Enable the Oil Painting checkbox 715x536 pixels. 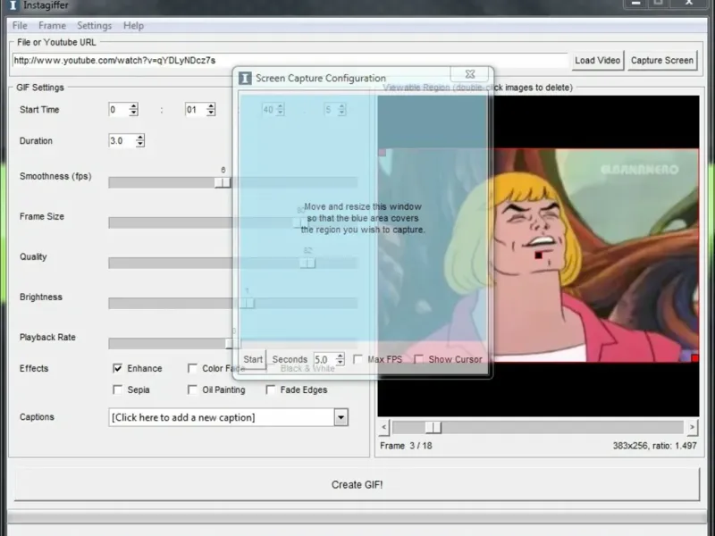coord(192,389)
